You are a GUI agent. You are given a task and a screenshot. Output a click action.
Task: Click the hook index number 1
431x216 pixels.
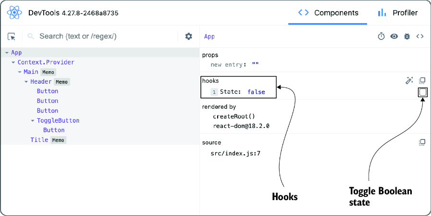tap(214, 92)
